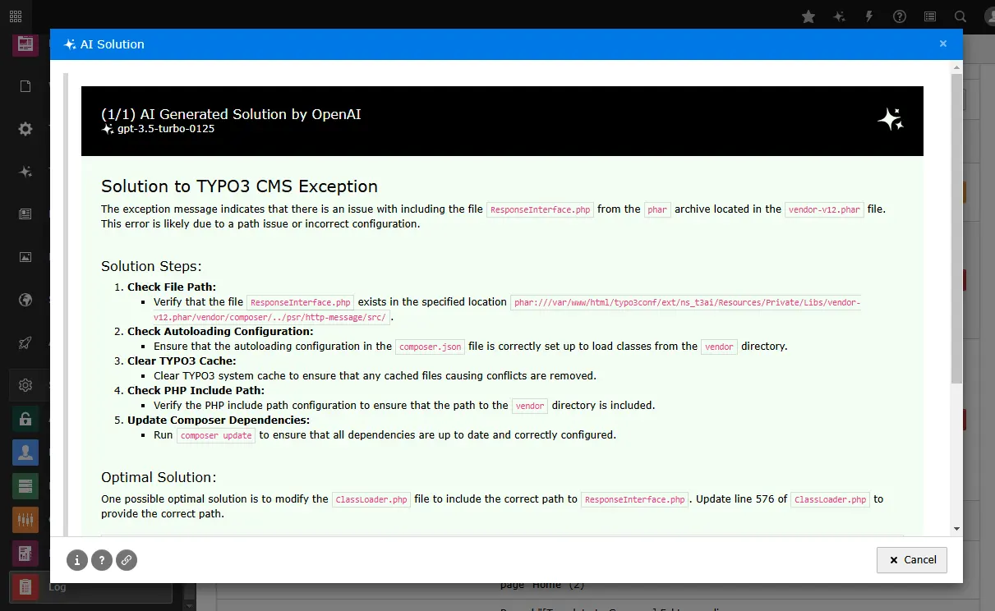Screen dimensions: 995x611
Task: Open the sparkle AI module in sidebar
Action: 25,172
